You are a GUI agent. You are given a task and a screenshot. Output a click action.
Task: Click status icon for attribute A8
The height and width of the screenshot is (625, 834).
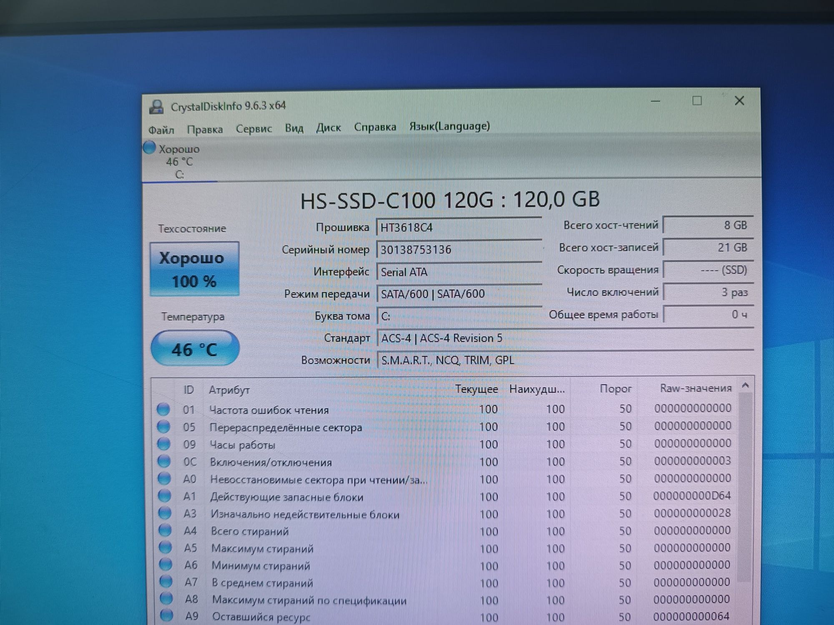pyautogui.click(x=166, y=598)
